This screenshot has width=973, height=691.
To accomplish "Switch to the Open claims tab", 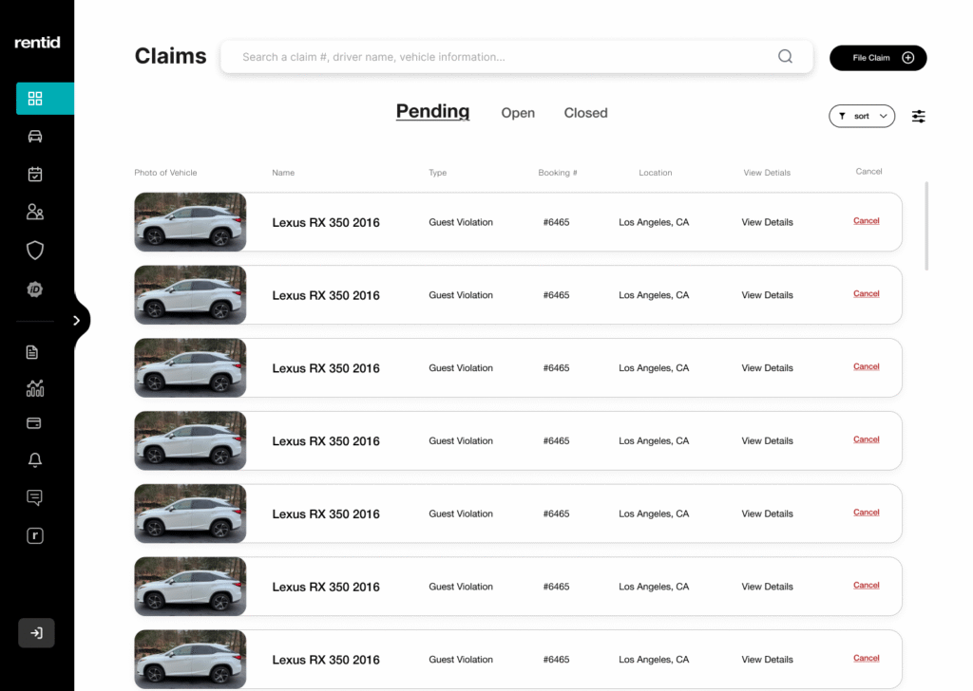I will tap(518, 113).
